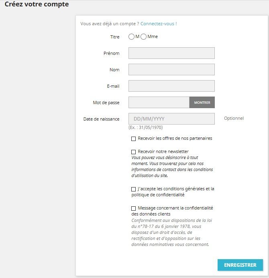Image resolution: width=269 pixels, height=278 pixels.
Task: Submit the form with ENREGISTRER
Action: 240,265
